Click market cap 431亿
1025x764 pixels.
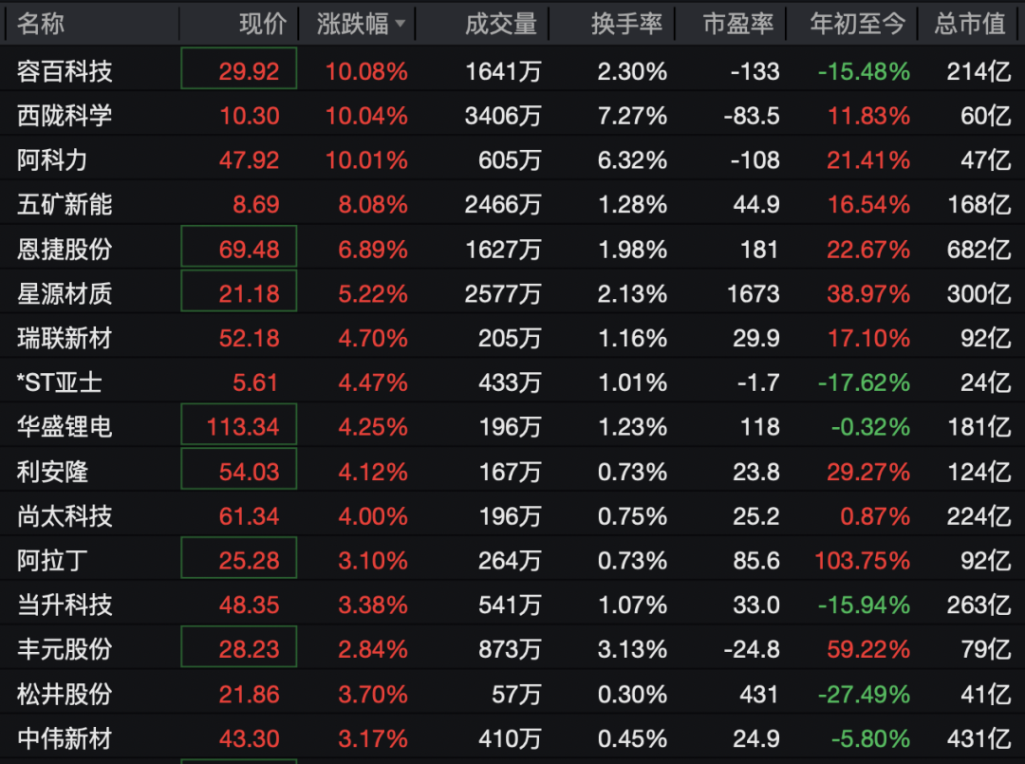click(978, 738)
